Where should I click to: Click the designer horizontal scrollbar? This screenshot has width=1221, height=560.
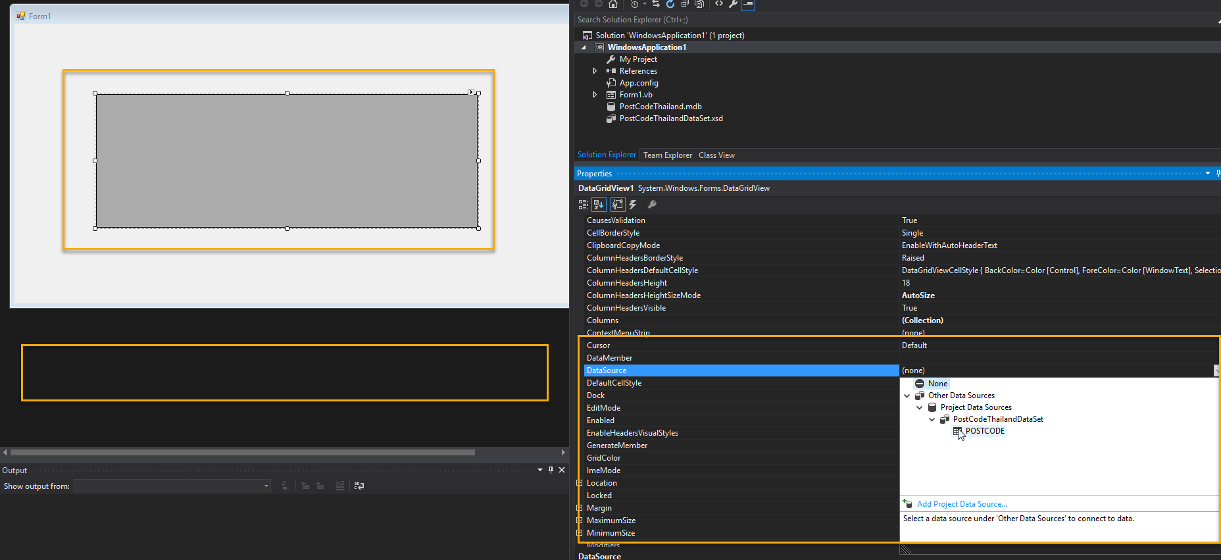(x=242, y=453)
